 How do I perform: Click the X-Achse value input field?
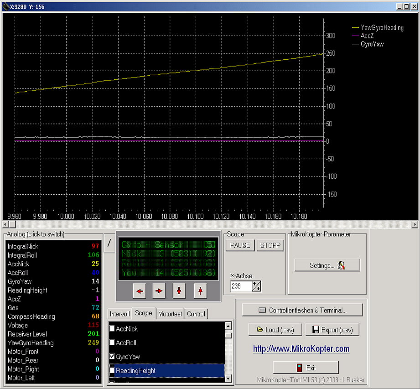(x=241, y=286)
